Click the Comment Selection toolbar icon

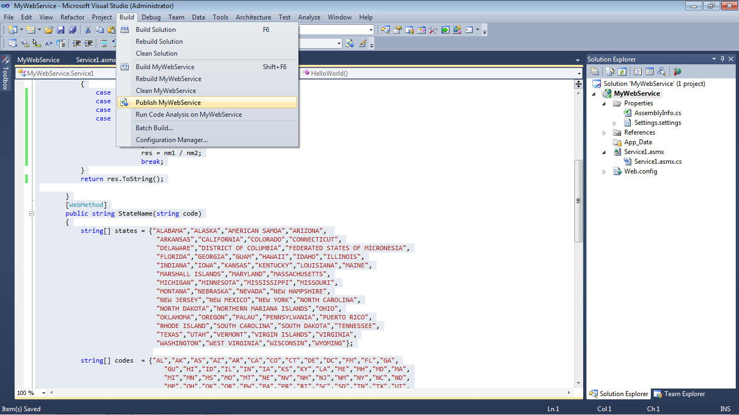click(103, 43)
